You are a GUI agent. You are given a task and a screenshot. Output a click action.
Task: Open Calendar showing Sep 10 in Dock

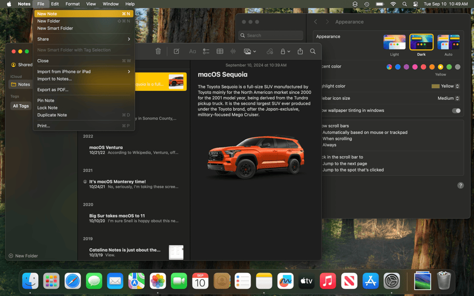point(200,281)
